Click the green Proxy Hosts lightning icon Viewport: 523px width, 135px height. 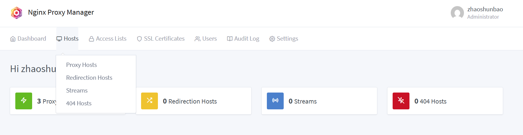[24, 101]
